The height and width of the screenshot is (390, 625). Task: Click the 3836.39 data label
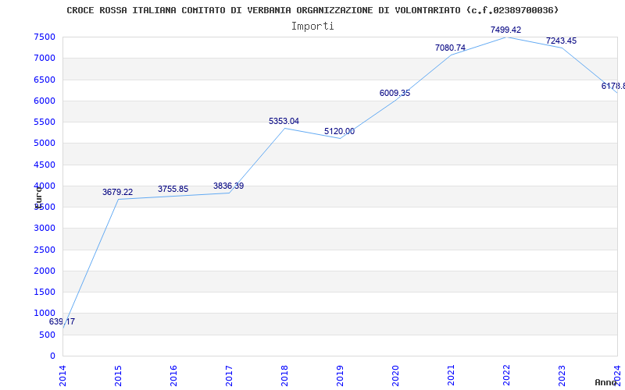click(x=228, y=186)
